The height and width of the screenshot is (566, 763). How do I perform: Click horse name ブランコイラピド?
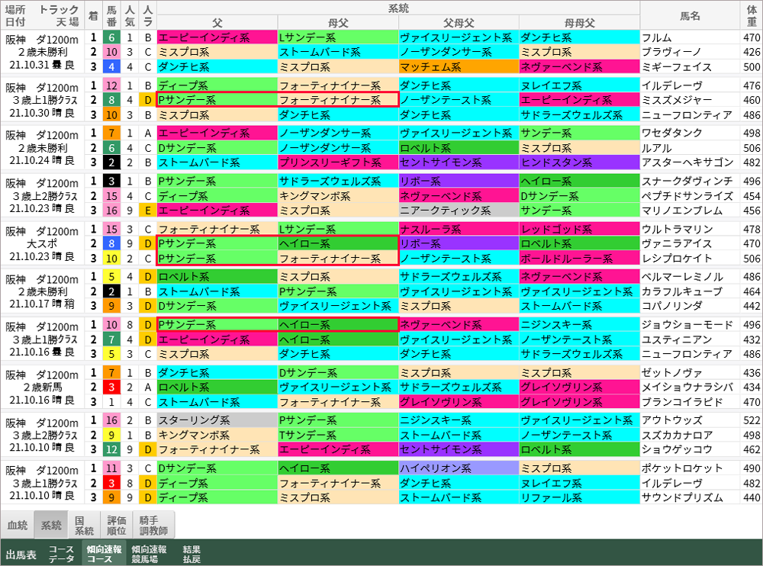tap(681, 402)
